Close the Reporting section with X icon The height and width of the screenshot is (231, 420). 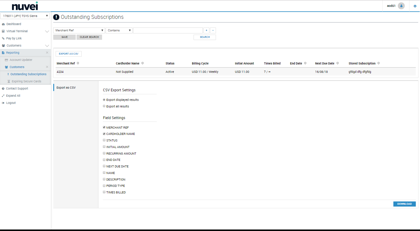coord(47,53)
